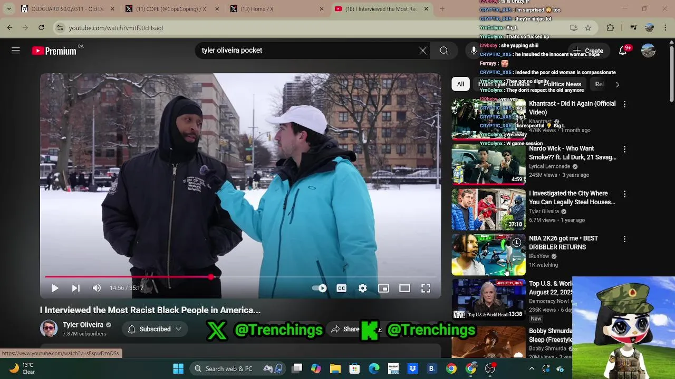Open 'NBA 2K26 got me' live video
675x379 pixels.
coord(488,255)
